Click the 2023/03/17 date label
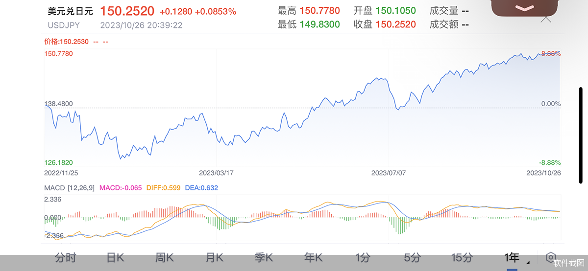Image resolution: width=588 pixels, height=271 pixels. [x=216, y=173]
